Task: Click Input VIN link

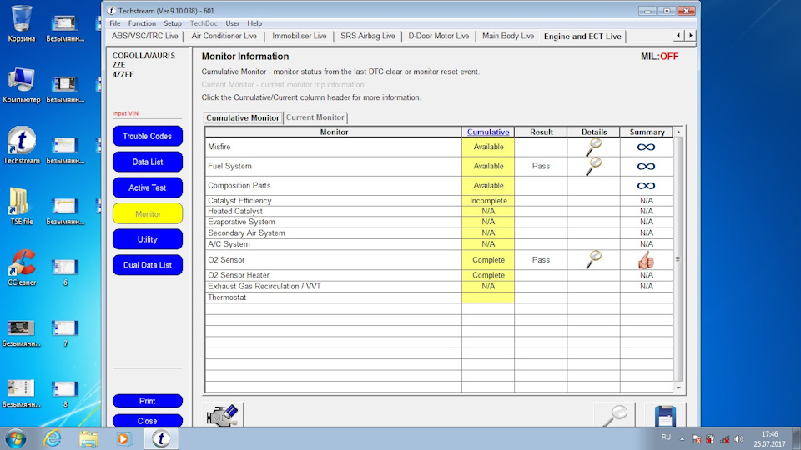Action: (x=125, y=113)
